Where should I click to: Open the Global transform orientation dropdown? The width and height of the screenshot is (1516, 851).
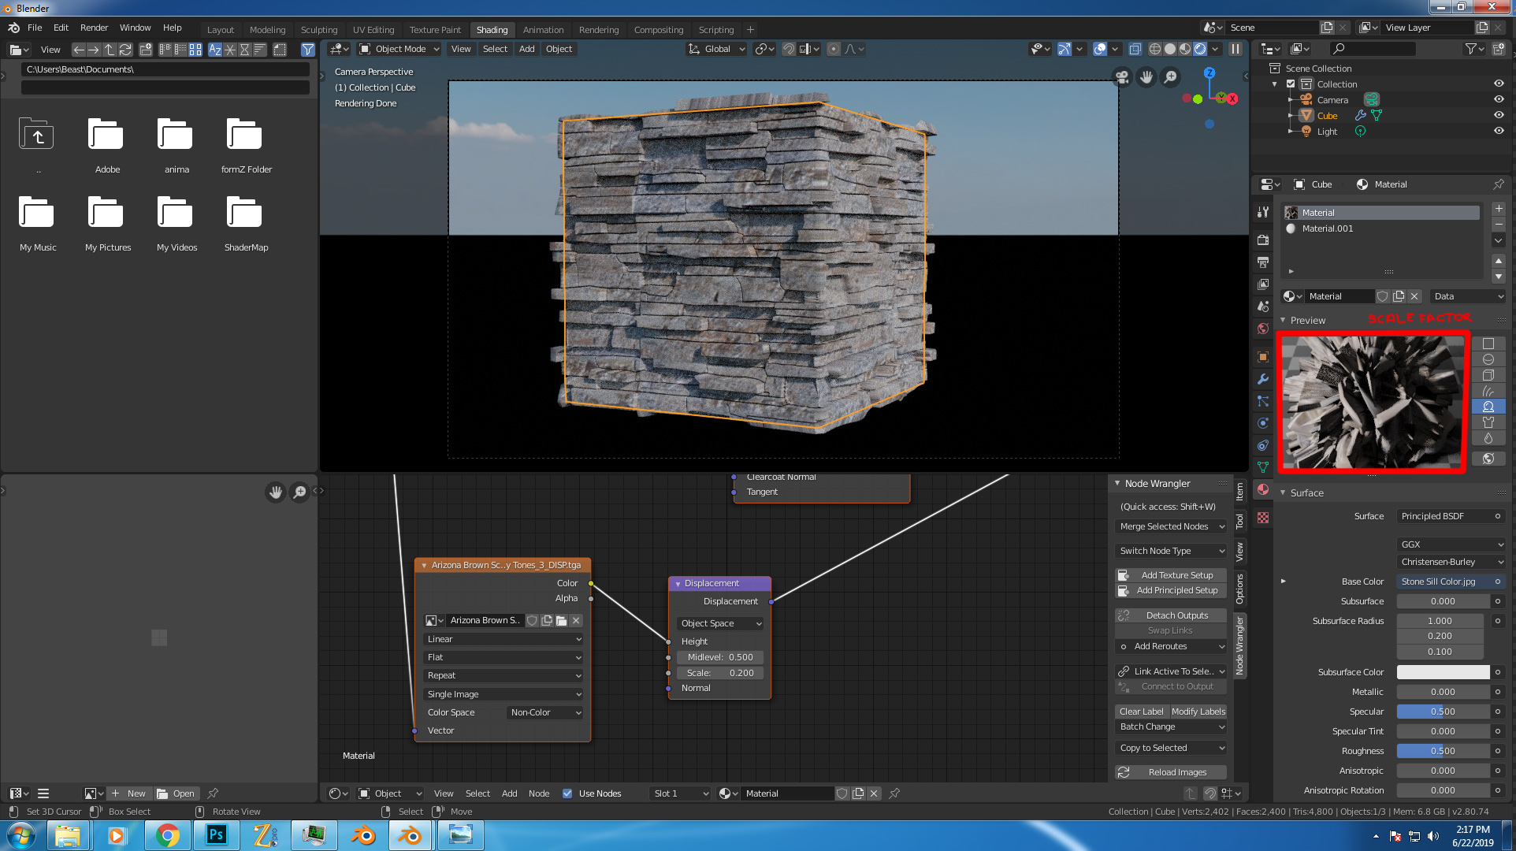(716, 49)
